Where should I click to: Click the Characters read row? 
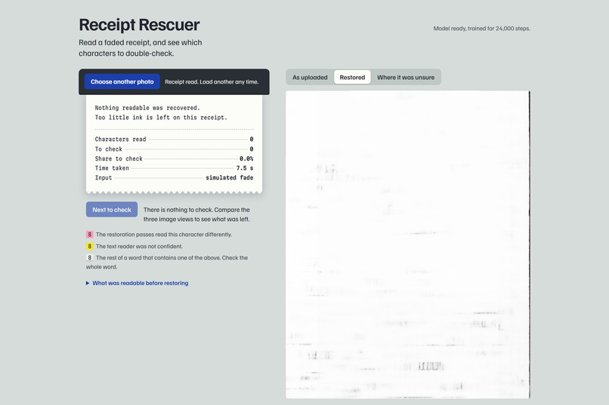click(x=174, y=139)
